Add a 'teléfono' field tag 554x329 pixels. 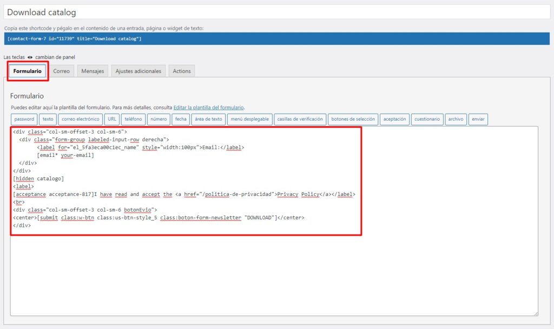(x=134, y=119)
